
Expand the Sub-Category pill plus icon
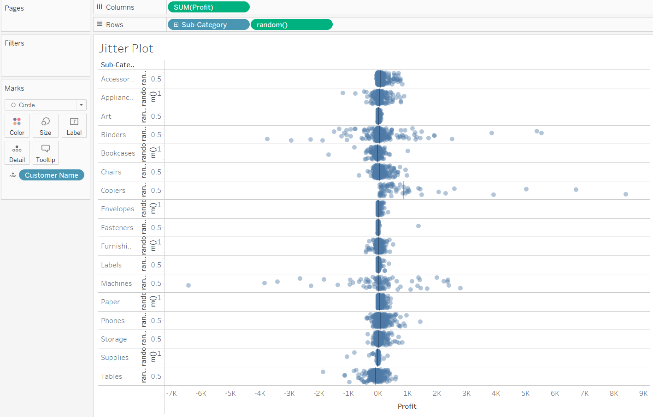point(176,24)
